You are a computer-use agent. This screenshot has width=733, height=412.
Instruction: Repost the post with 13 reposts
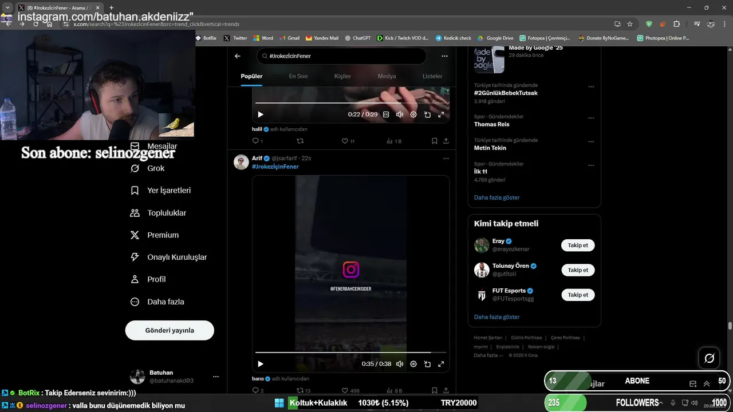point(303,391)
